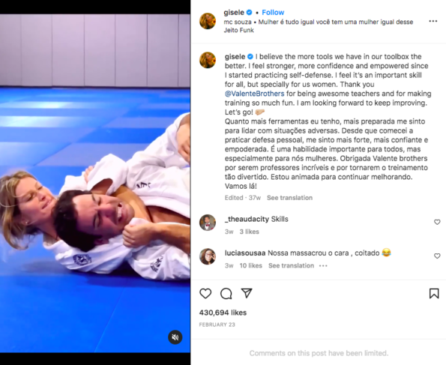Click the video to pause playback
The width and height of the screenshot is (446, 365).
point(95,184)
